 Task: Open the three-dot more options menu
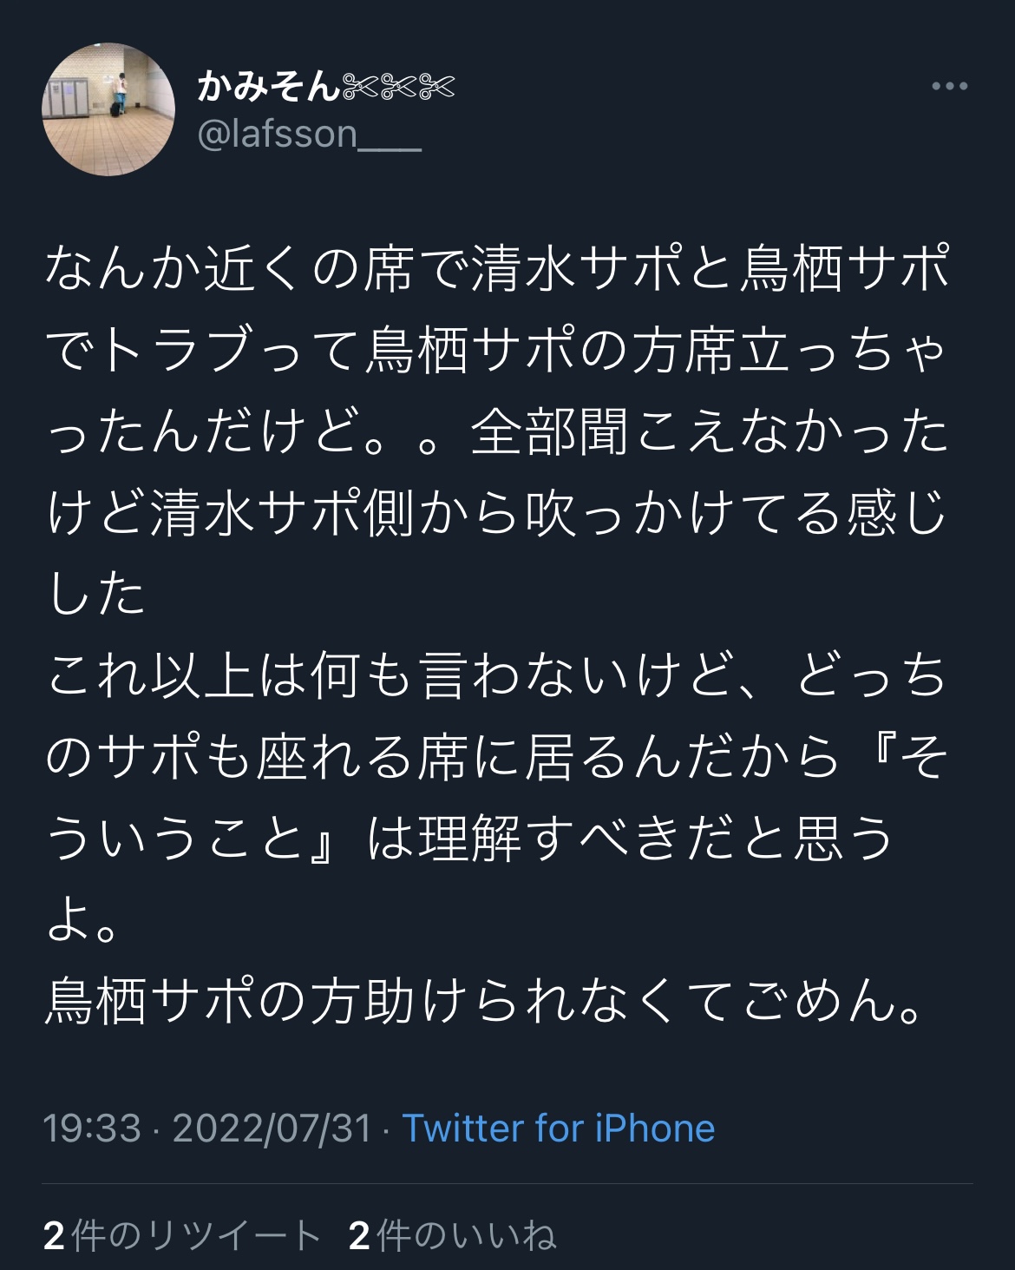[949, 86]
